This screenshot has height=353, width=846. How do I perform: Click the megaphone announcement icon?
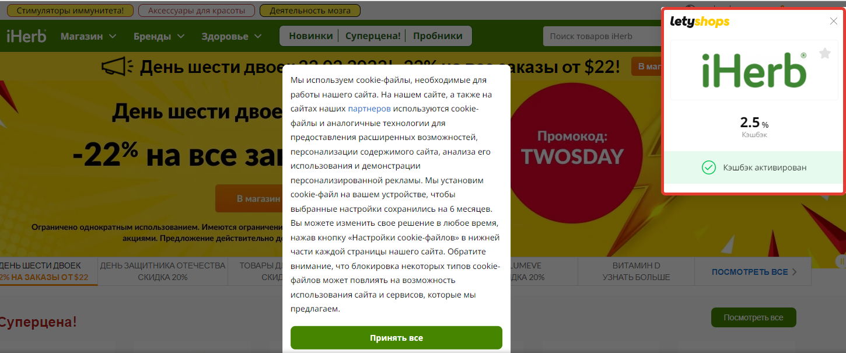click(x=117, y=67)
